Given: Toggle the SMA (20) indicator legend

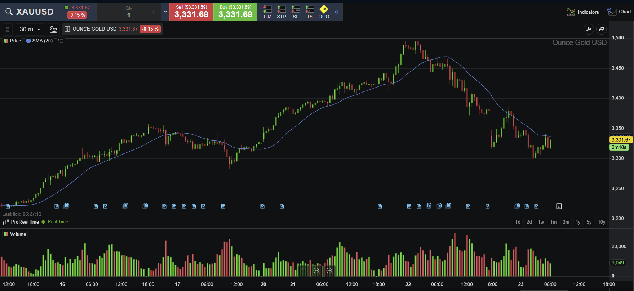Looking at the screenshot, I should pos(40,41).
